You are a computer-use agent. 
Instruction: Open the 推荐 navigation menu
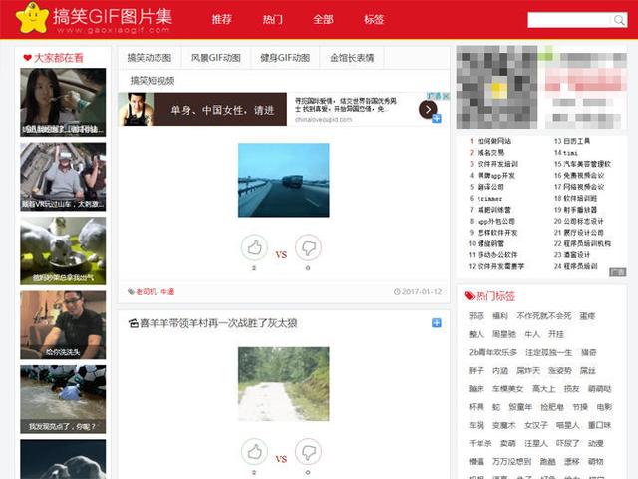(221, 20)
